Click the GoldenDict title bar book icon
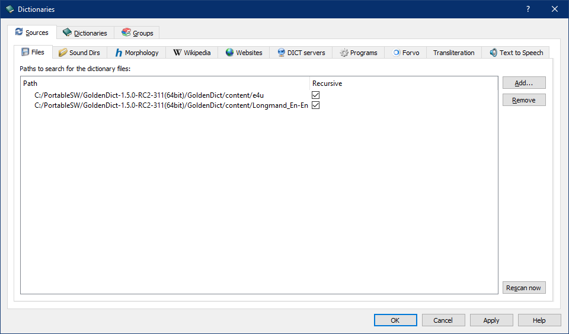569x334 pixels. [x=10, y=9]
